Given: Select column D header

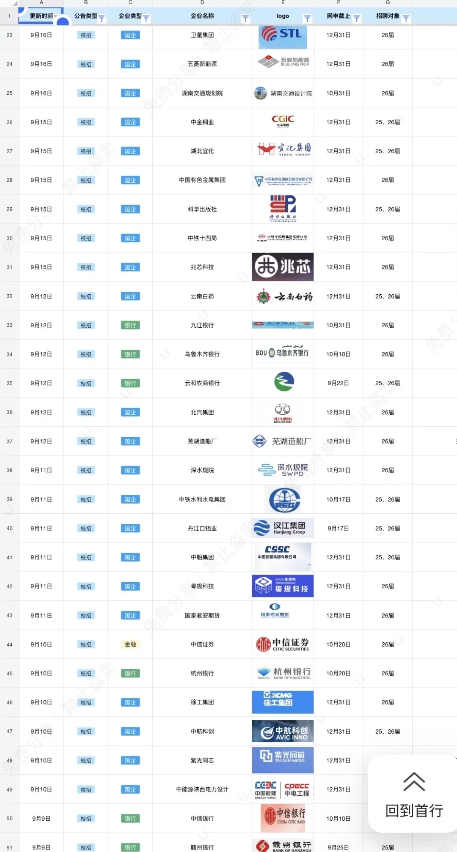Looking at the screenshot, I should (x=202, y=3).
